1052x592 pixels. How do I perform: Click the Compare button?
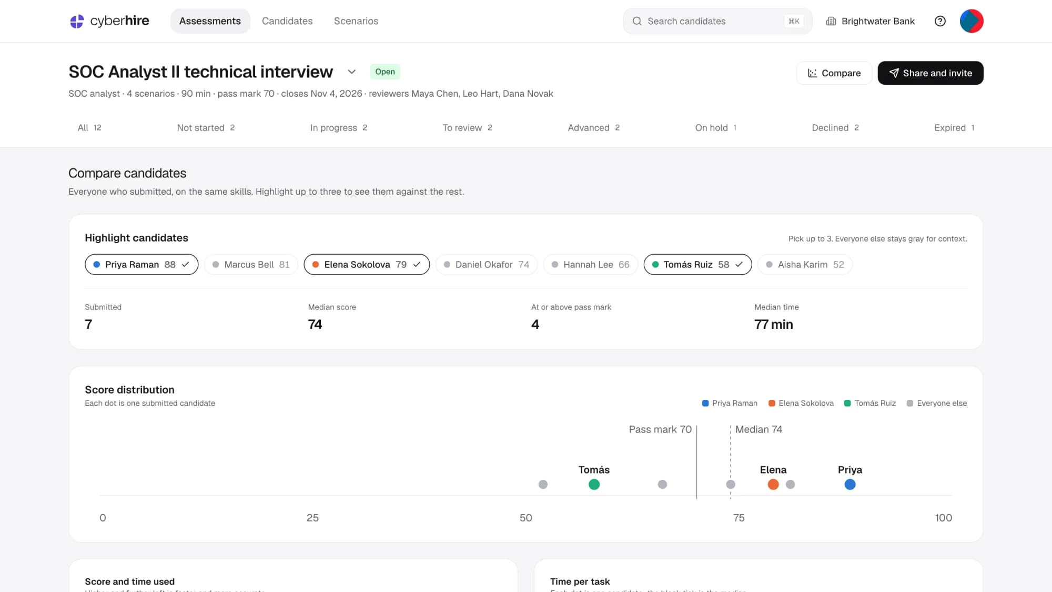coord(834,73)
